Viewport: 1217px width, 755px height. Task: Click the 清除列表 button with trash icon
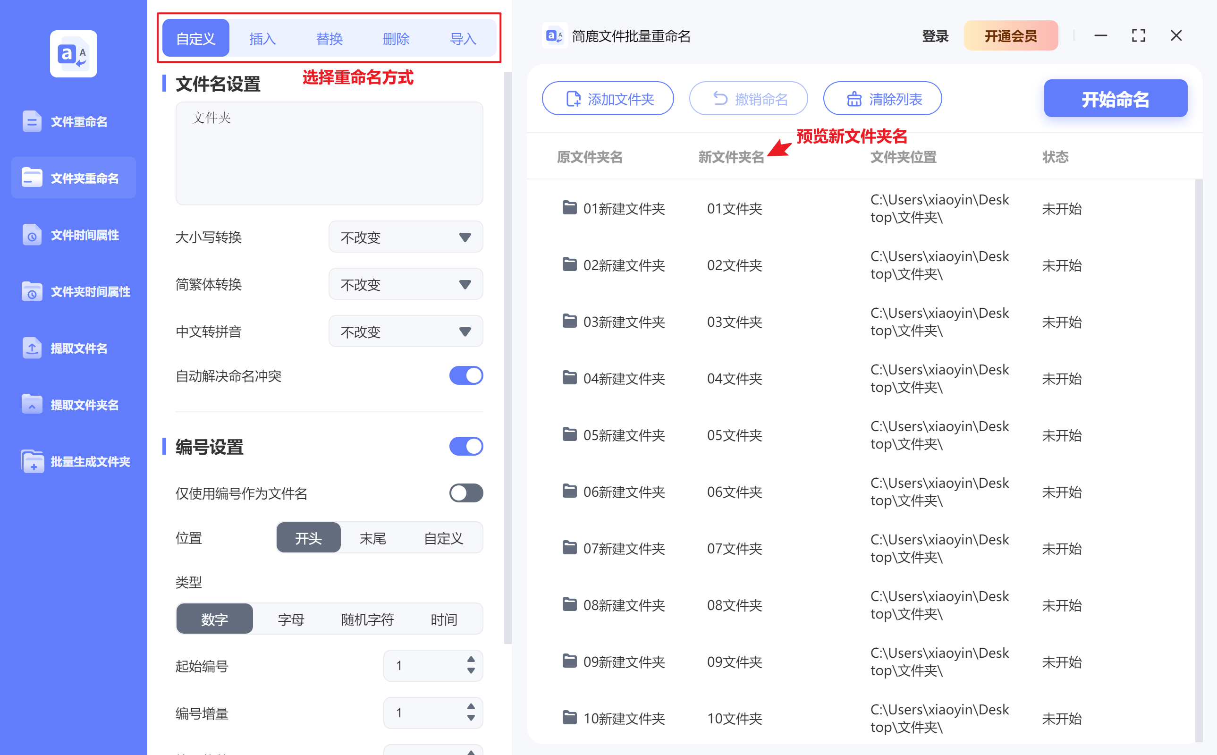[x=882, y=98]
